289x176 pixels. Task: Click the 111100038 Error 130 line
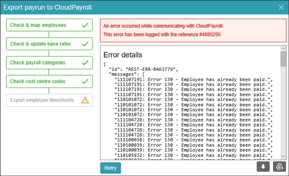(x=193, y=140)
